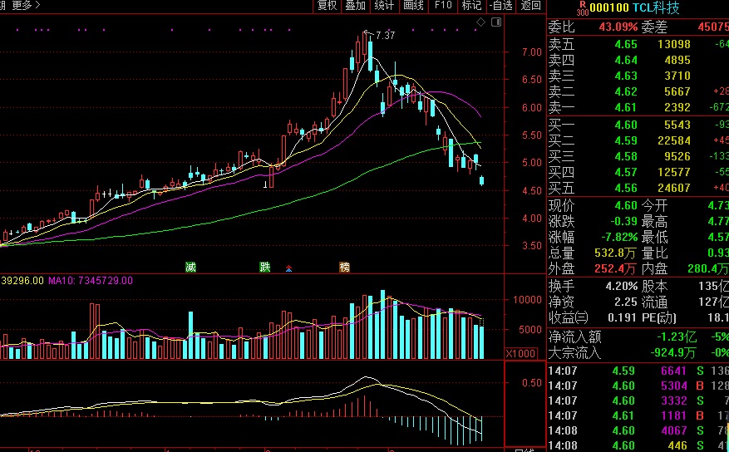Toggle the side panel layout icon
The height and width of the screenshot is (452, 729).
pos(496,22)
